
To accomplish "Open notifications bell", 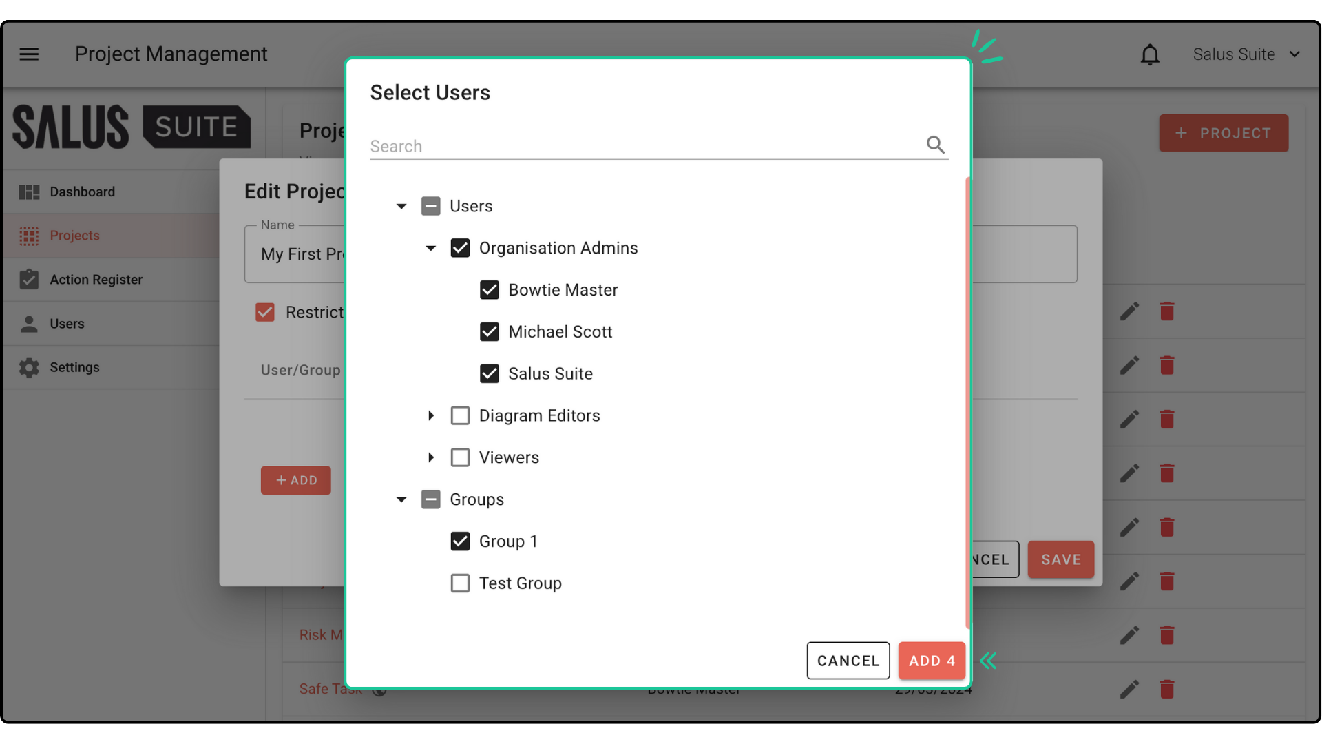I will [1150, 54].
